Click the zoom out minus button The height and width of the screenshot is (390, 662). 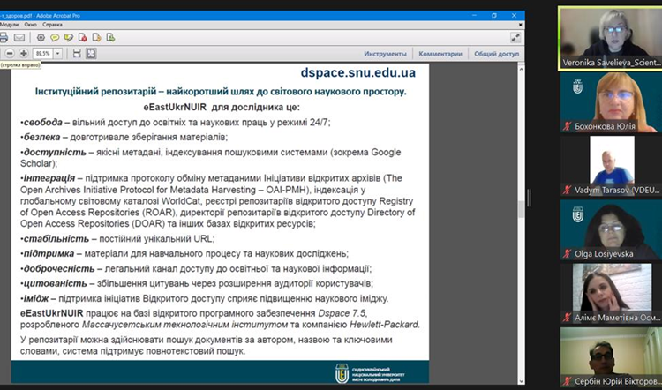click(8, 54)
